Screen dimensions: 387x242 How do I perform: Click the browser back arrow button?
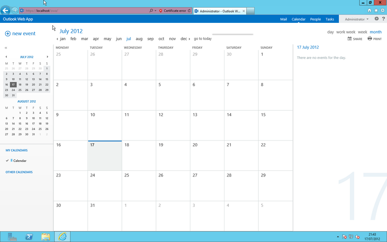tap(5, 10)
